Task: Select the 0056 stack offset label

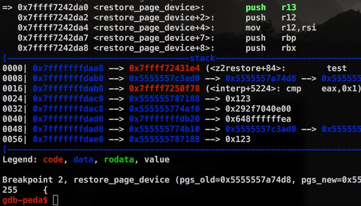Action: click(x=12, y=139)
